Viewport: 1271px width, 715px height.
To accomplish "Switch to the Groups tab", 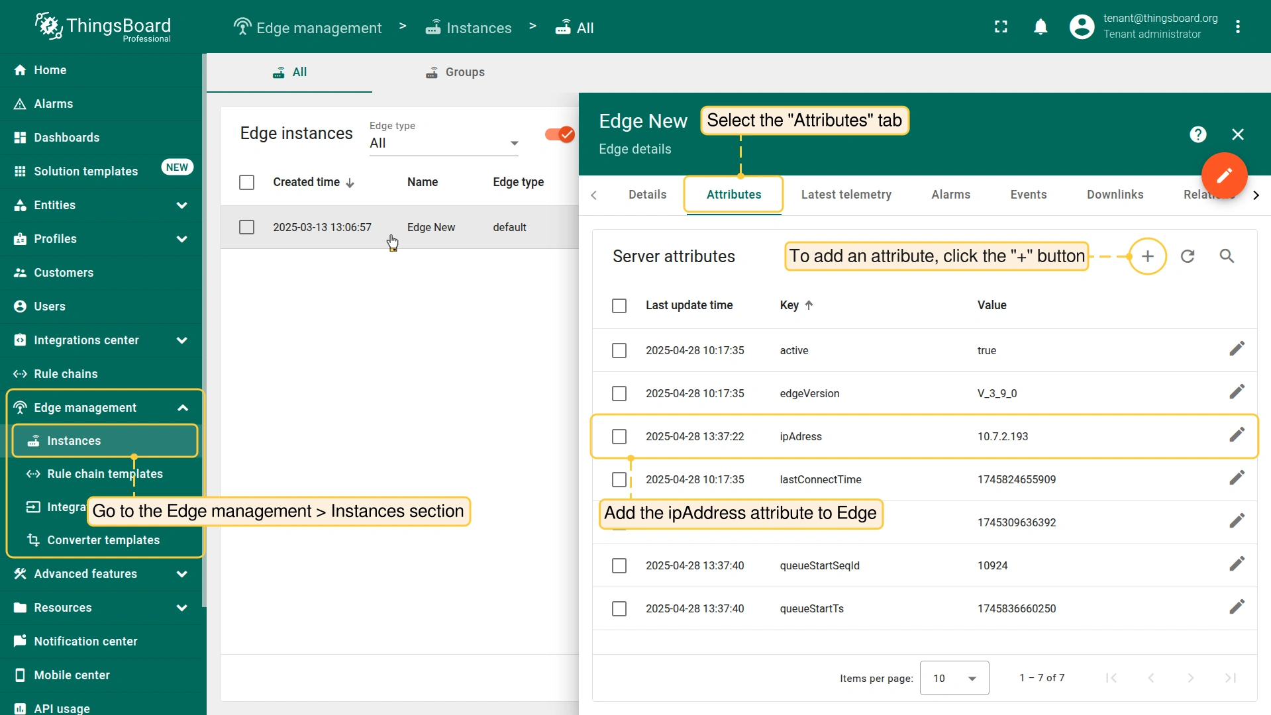I will click(455, 72).
